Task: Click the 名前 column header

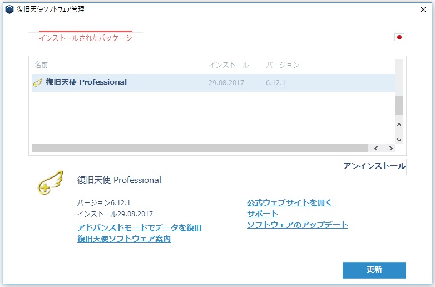Action: point(41,65)
